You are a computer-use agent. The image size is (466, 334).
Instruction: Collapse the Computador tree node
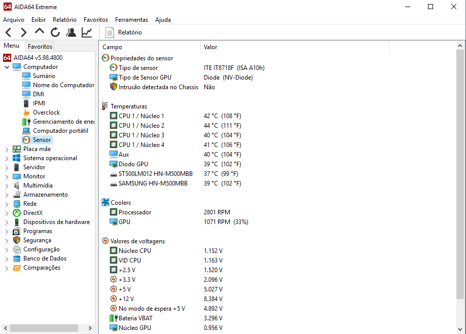7,67
